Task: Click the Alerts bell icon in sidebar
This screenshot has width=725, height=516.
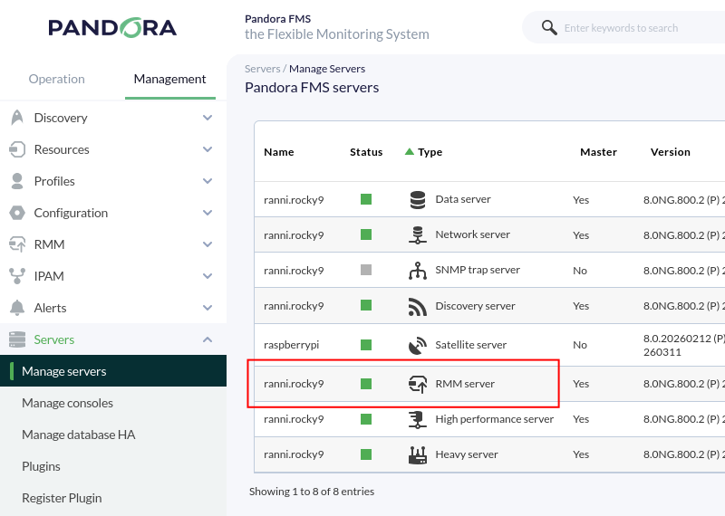Action: [17, 308]
